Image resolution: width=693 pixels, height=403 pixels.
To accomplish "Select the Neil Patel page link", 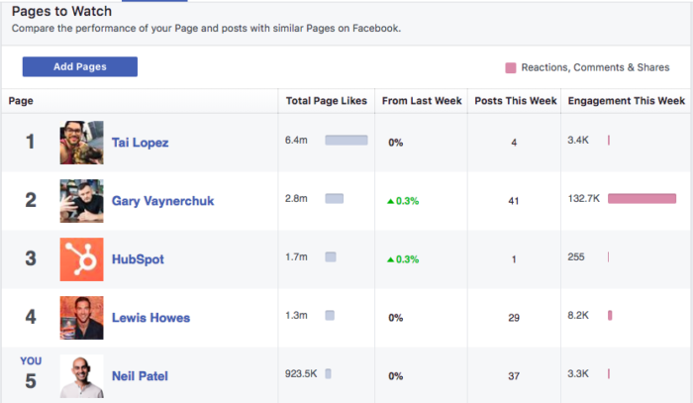I will click(140, 376).
